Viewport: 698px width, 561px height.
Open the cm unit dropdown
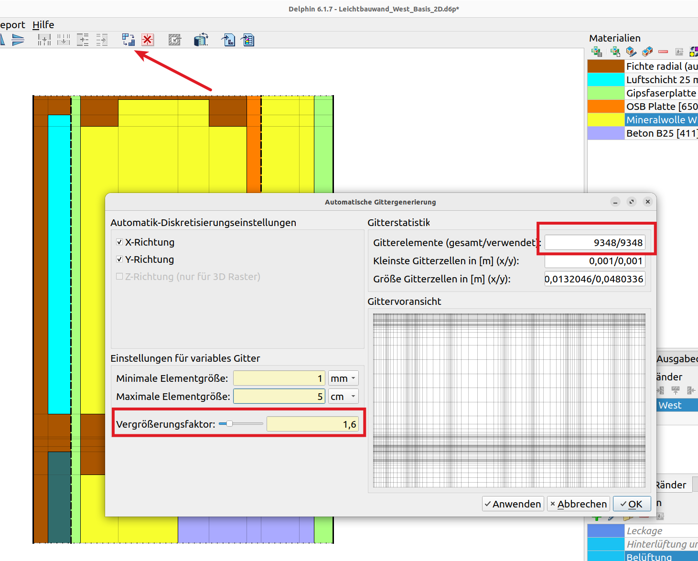(344, 397)
